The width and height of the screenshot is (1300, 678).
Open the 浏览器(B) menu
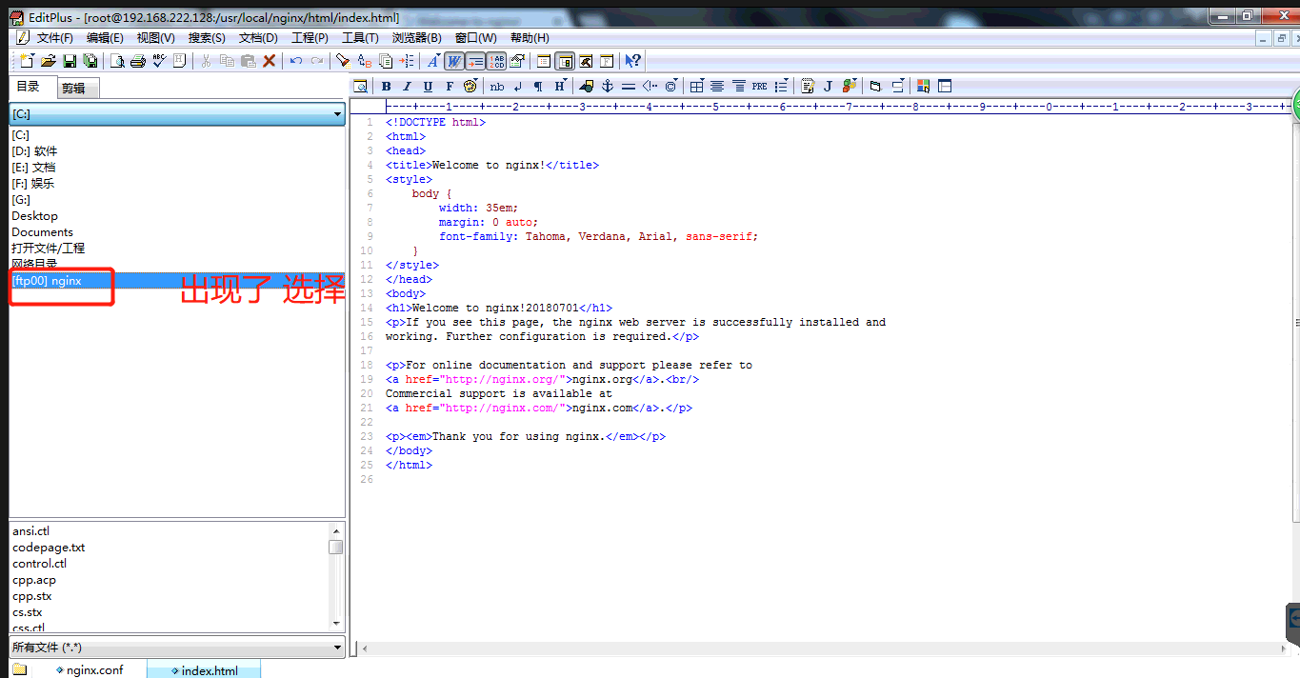tap(416, 38)
